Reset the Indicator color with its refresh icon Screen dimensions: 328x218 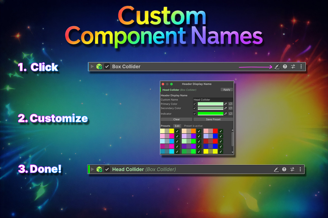pos(230,114)
